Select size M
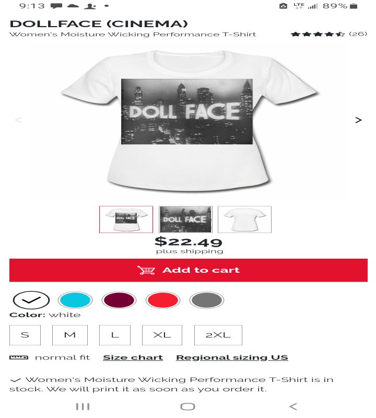Viewport: 376px width, 418px height. (70, 335)
